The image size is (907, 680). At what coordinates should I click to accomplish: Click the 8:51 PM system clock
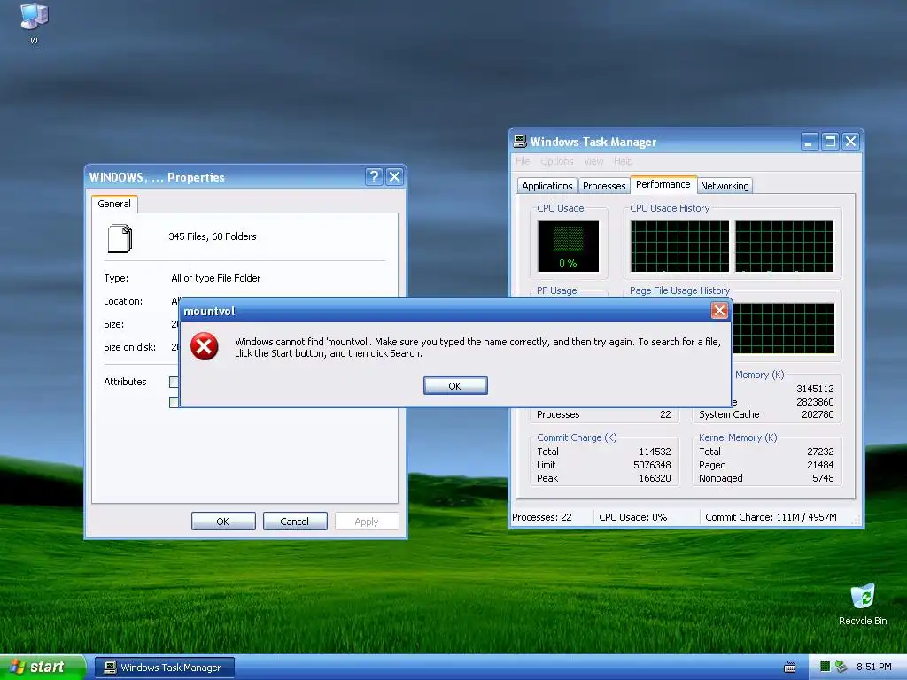(x=873, y=667)
